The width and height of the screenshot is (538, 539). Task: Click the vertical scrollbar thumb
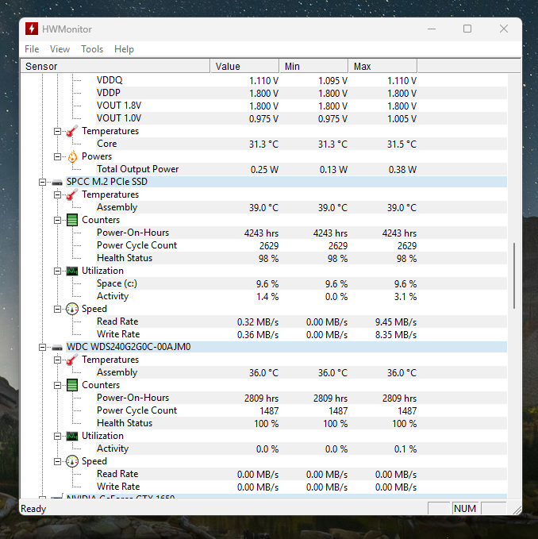point(514,275)
